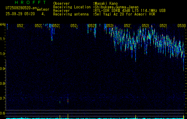
Task: Click the kHz axis unit label
Action: click(x=3, y=24)
